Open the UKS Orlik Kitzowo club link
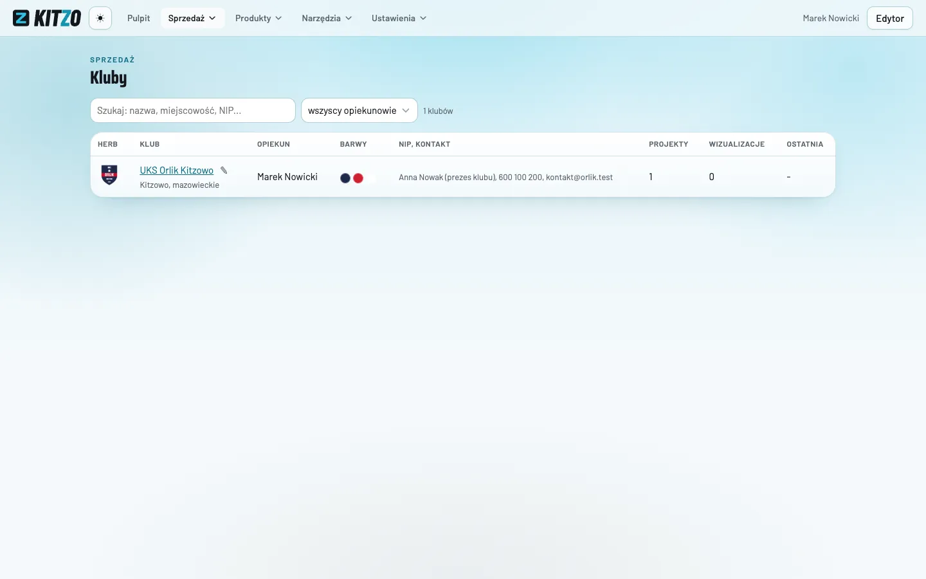Image resolution: width=926 pixels, height=579 pixels. (x=177, y=170)
